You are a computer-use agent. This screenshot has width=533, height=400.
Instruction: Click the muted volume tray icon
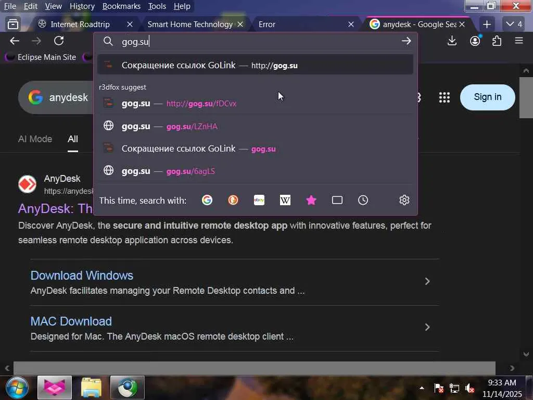[x=470, y=387]
